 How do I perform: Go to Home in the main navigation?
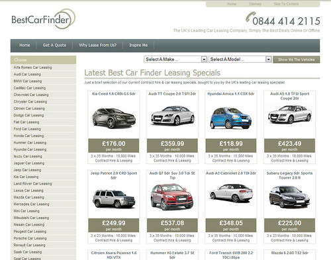coord(24,45)
